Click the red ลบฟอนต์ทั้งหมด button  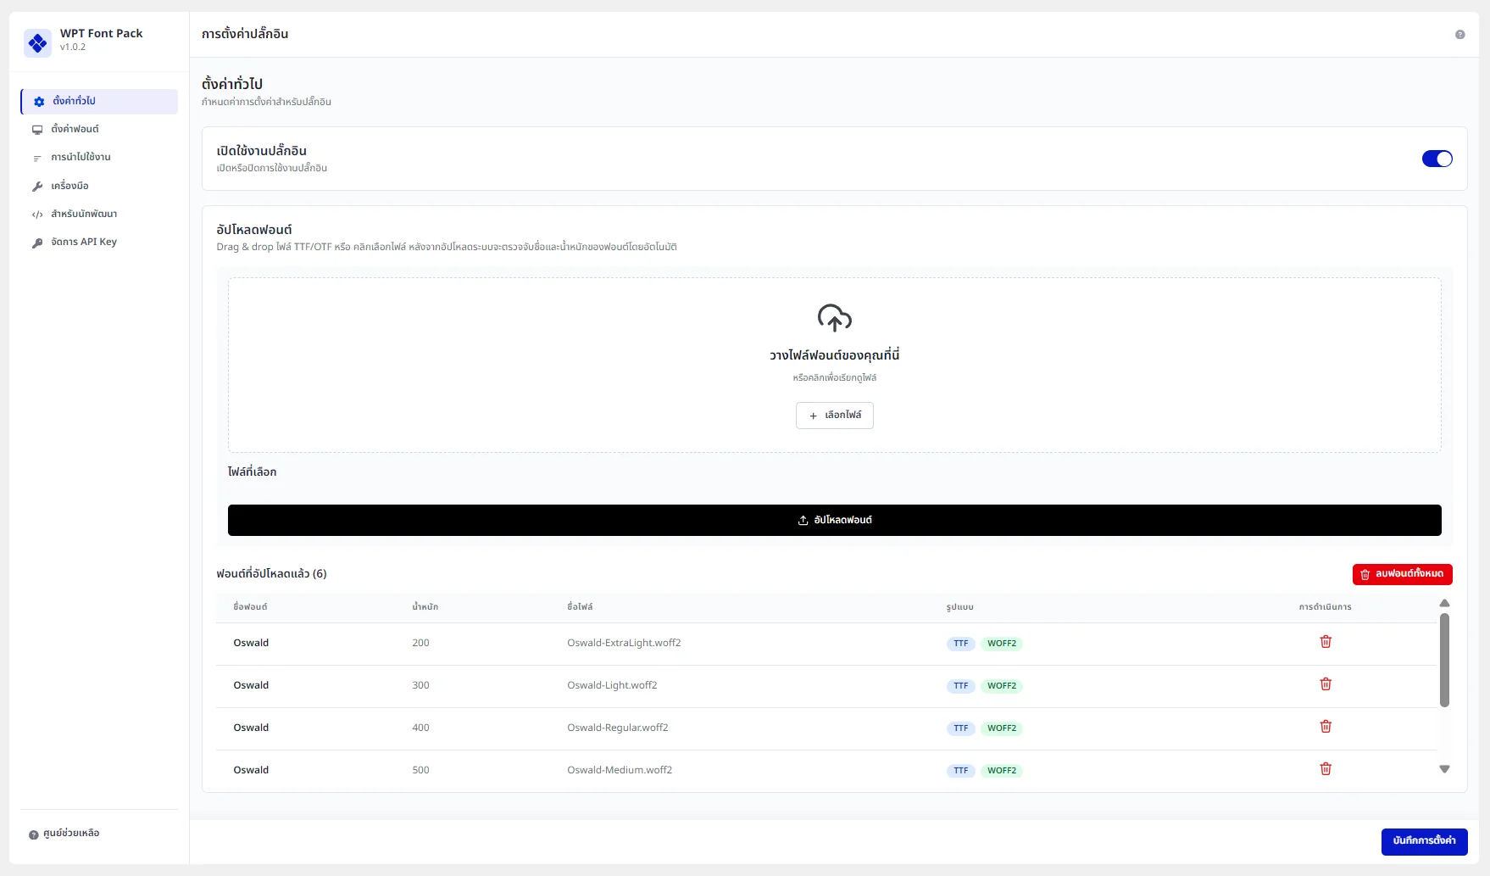click(1403, 574)
